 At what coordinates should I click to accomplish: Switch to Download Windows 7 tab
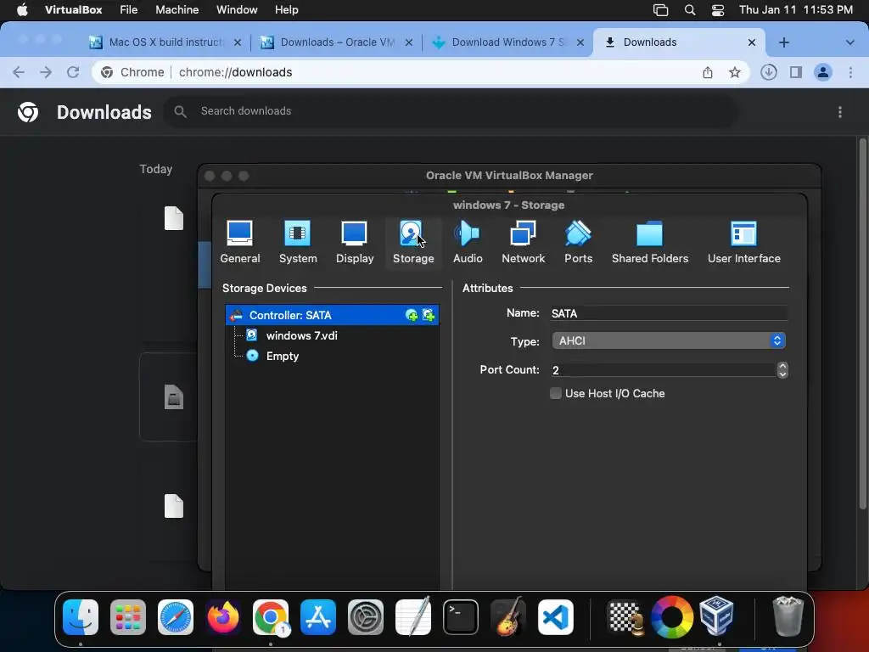click(x=507, y=42)
